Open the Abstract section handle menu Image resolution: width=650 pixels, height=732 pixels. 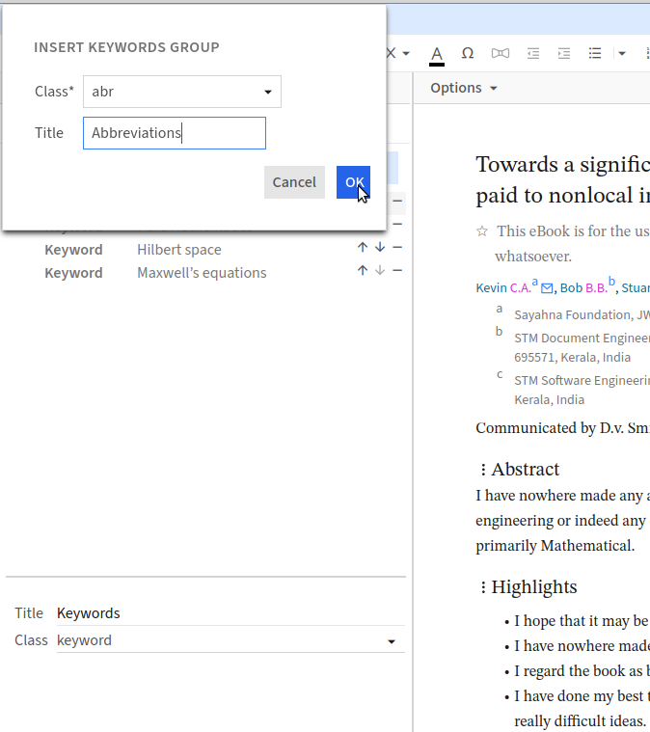click(x=482, y=470)
